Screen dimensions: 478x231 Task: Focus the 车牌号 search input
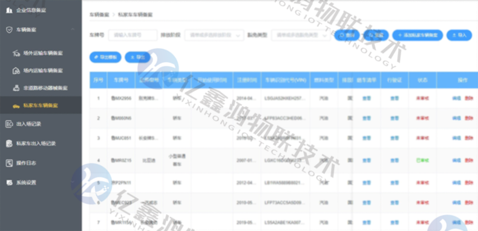tap(133, 35)
